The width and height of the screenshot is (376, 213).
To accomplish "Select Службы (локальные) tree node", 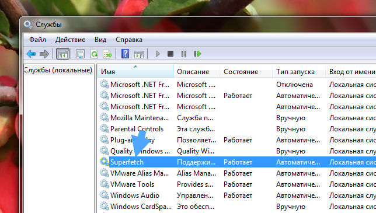I will [58, 70].
